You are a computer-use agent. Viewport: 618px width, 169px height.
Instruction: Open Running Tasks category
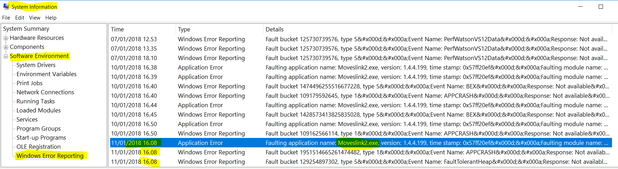(x=35, y=101)
